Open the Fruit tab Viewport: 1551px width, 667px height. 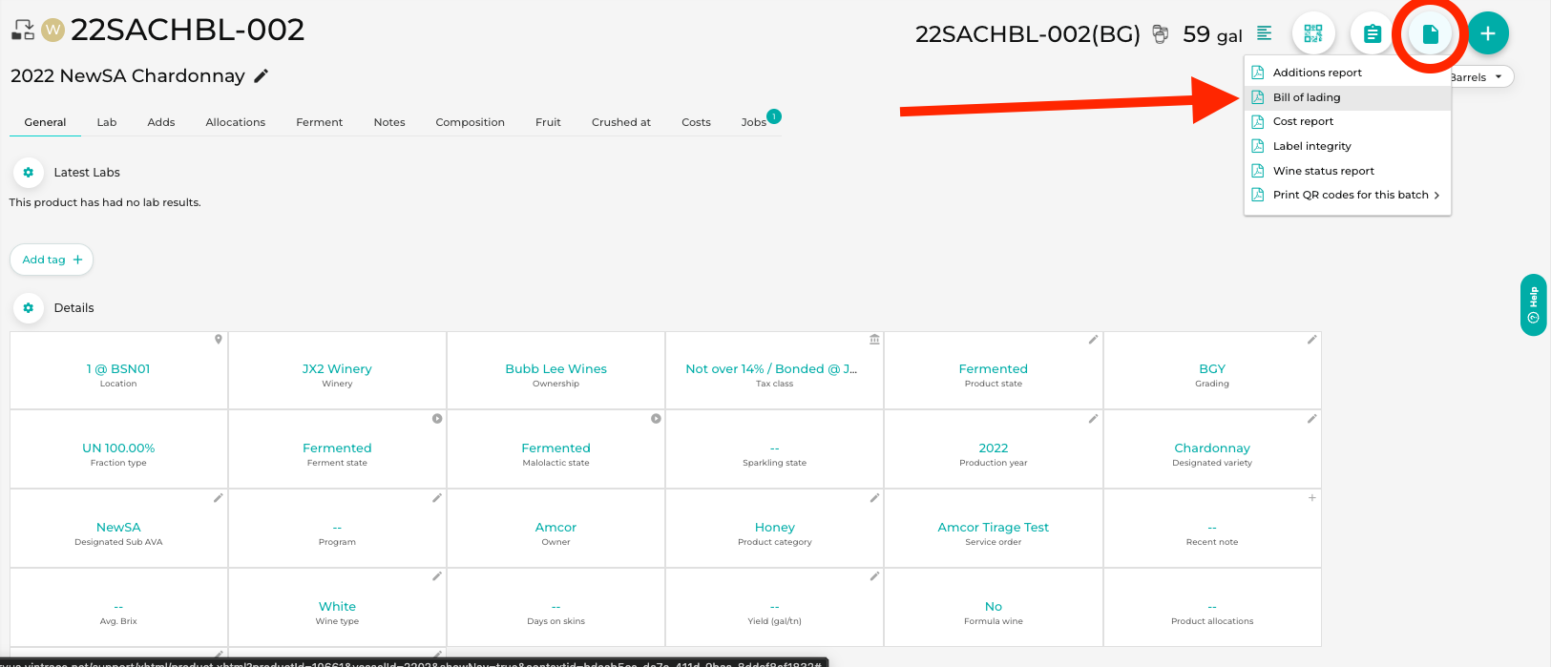point(548,122)
